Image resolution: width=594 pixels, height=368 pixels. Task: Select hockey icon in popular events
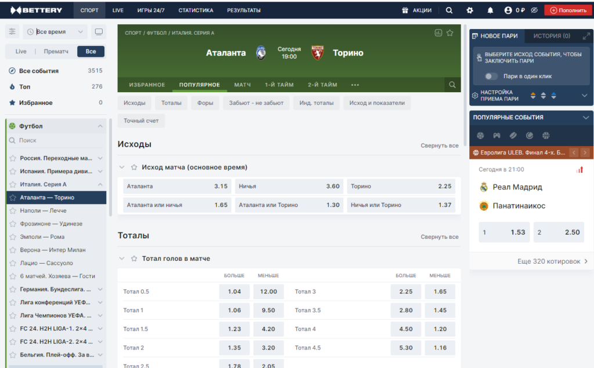pos(513,136)
